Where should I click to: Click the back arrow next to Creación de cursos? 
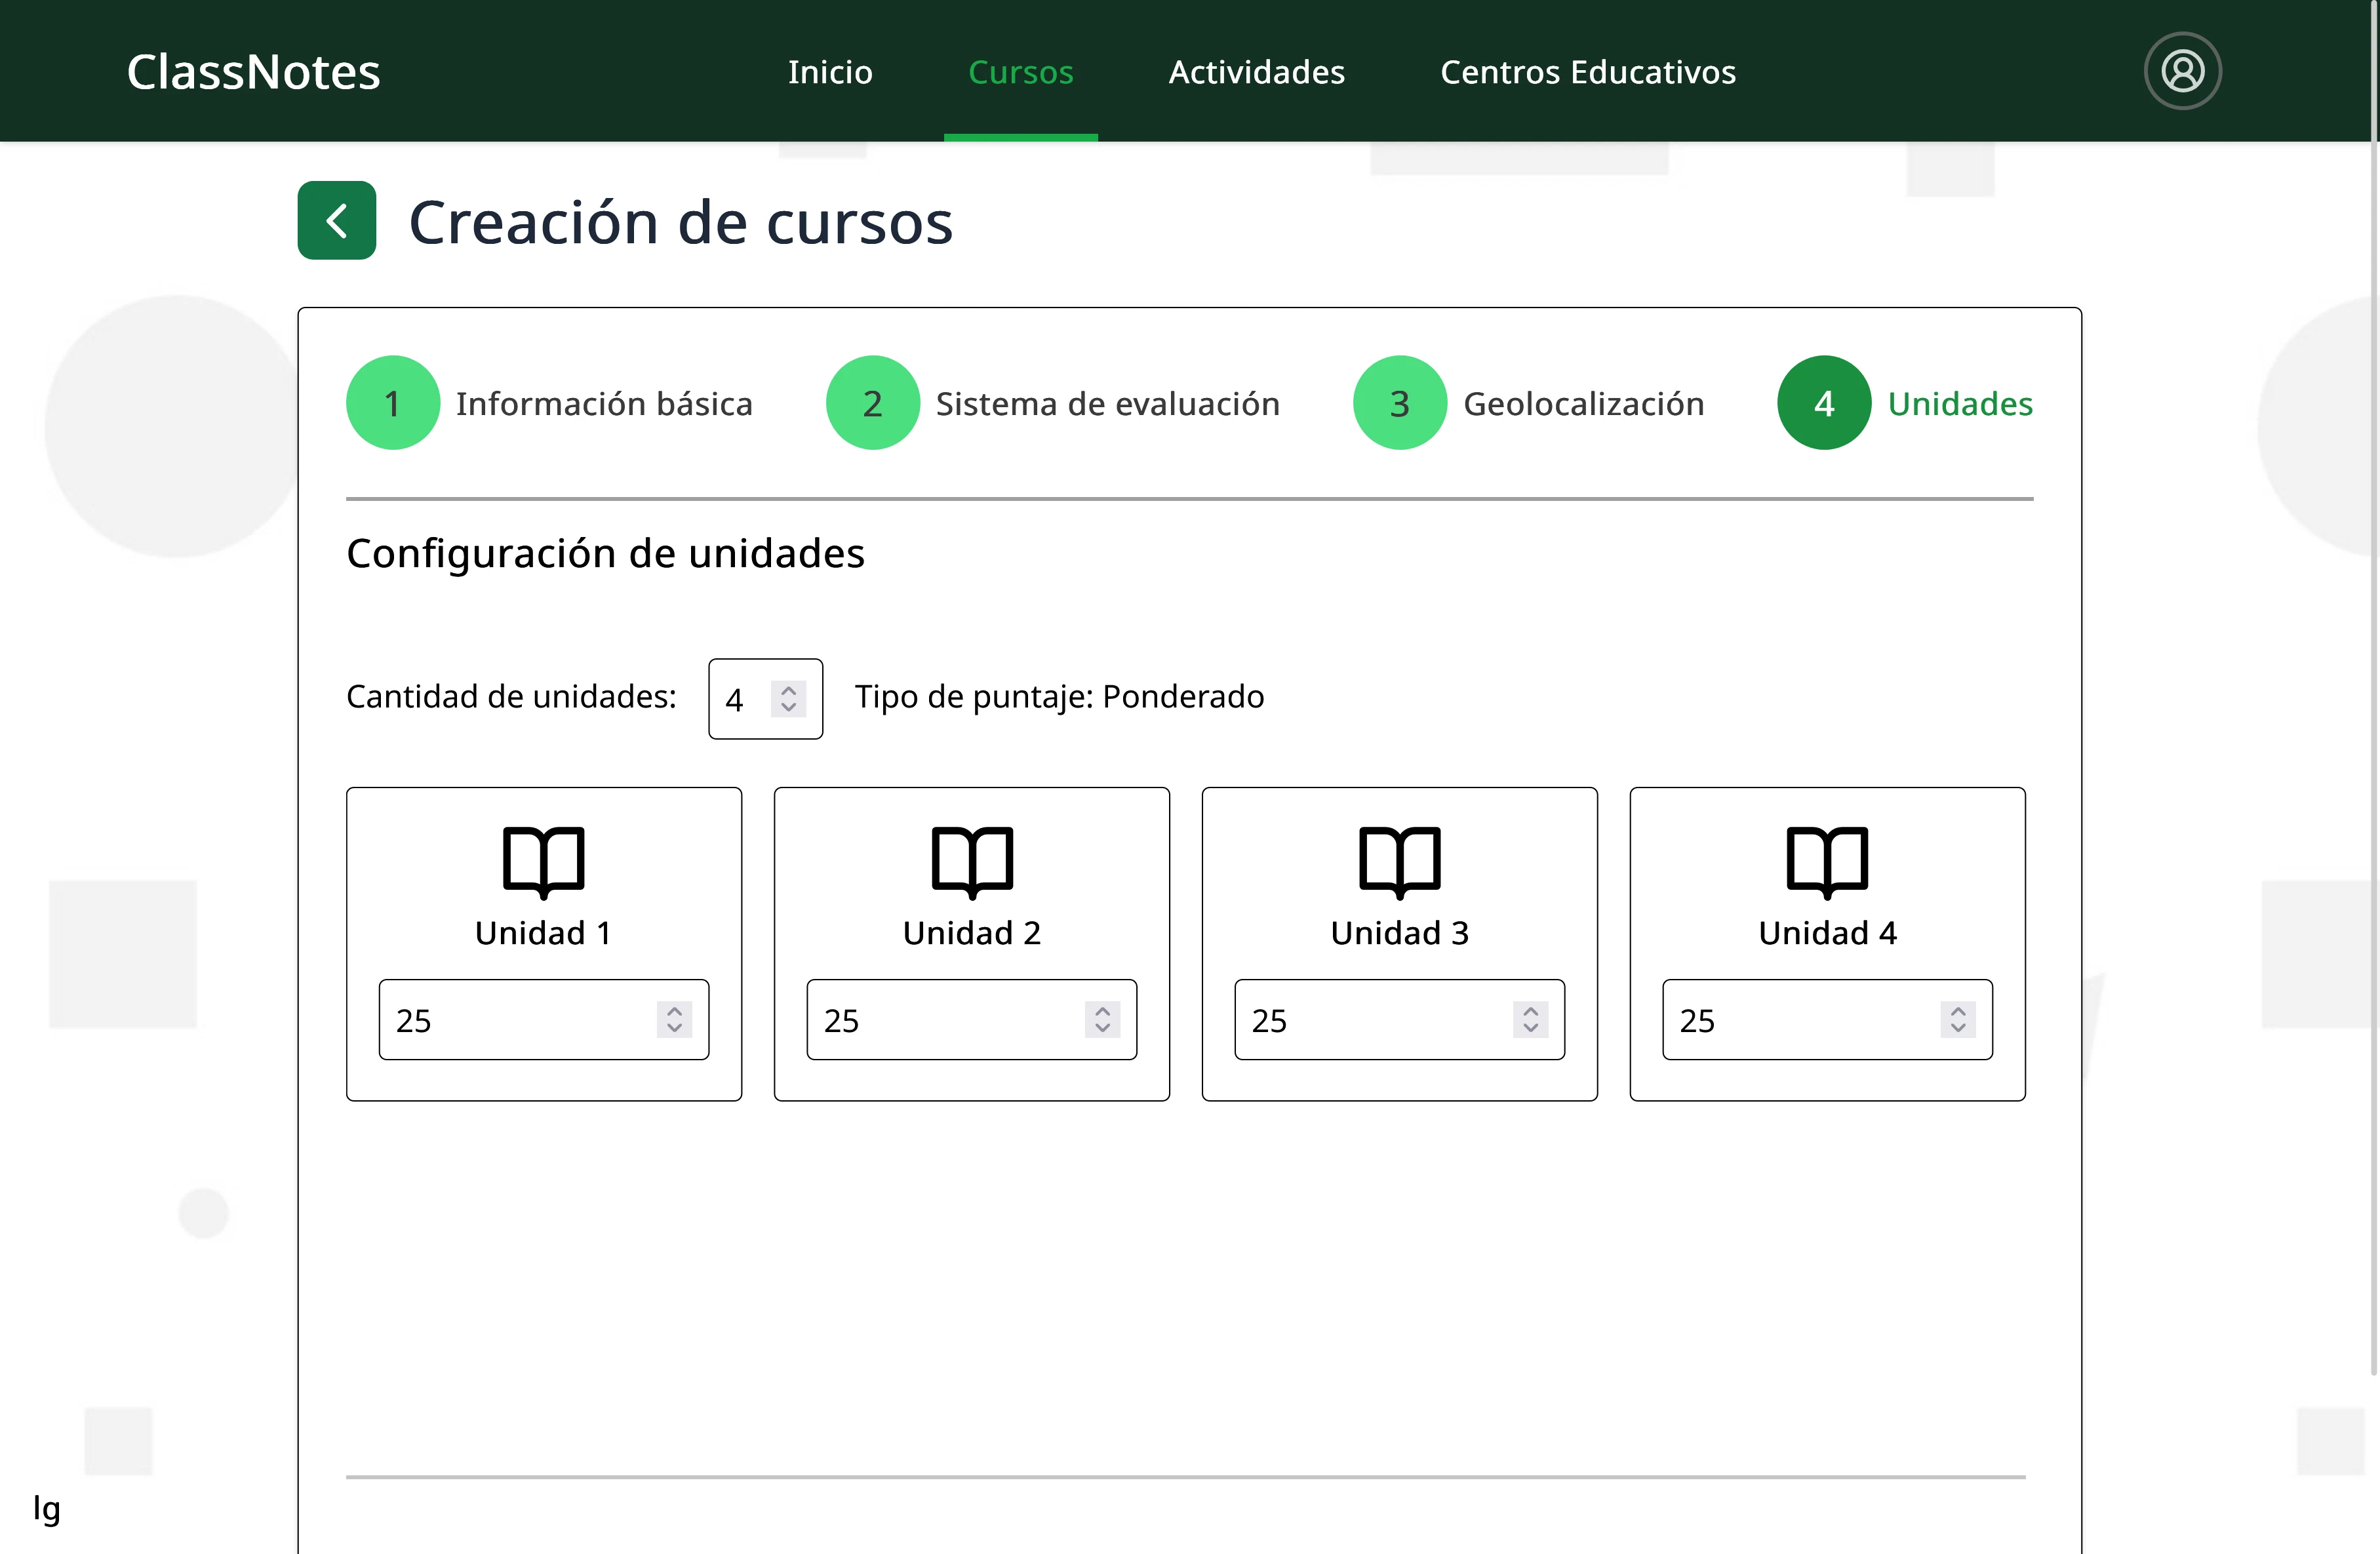[336, 220]
